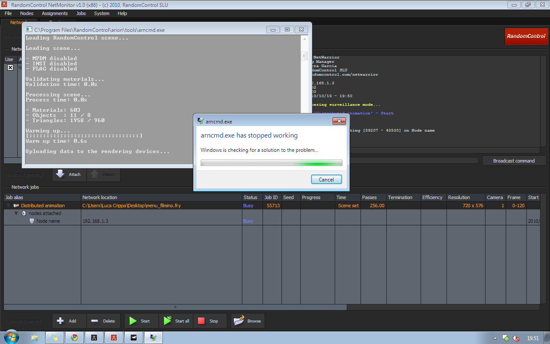Open Windows Explorer from the taskbar
This screenshot has width=550, height=344.
tap(35, 338)
